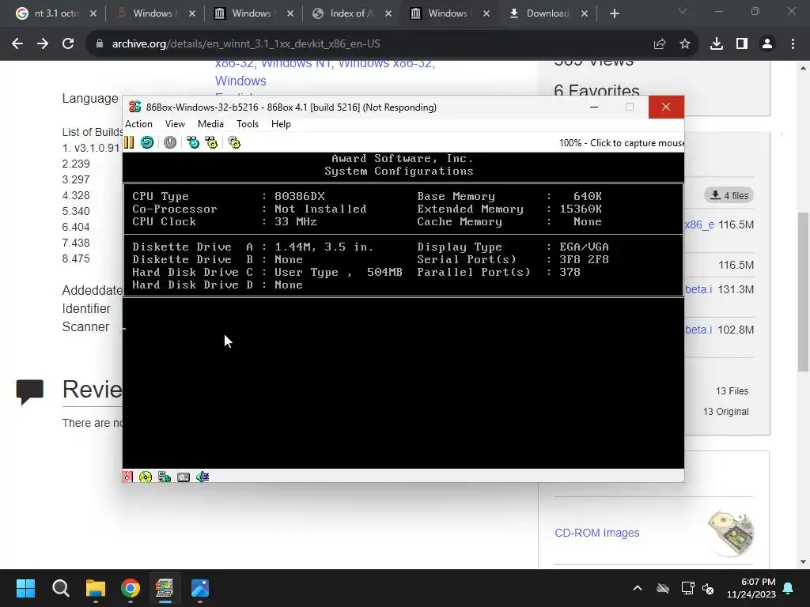810x607 pixels.
Task: Click the '131.3M' file size
Action: [736, 289]
